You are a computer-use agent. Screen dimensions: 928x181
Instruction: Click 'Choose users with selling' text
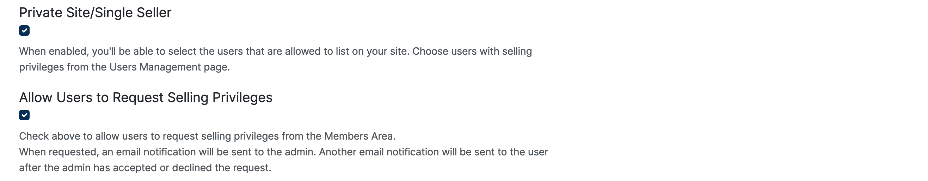[472, 51]
